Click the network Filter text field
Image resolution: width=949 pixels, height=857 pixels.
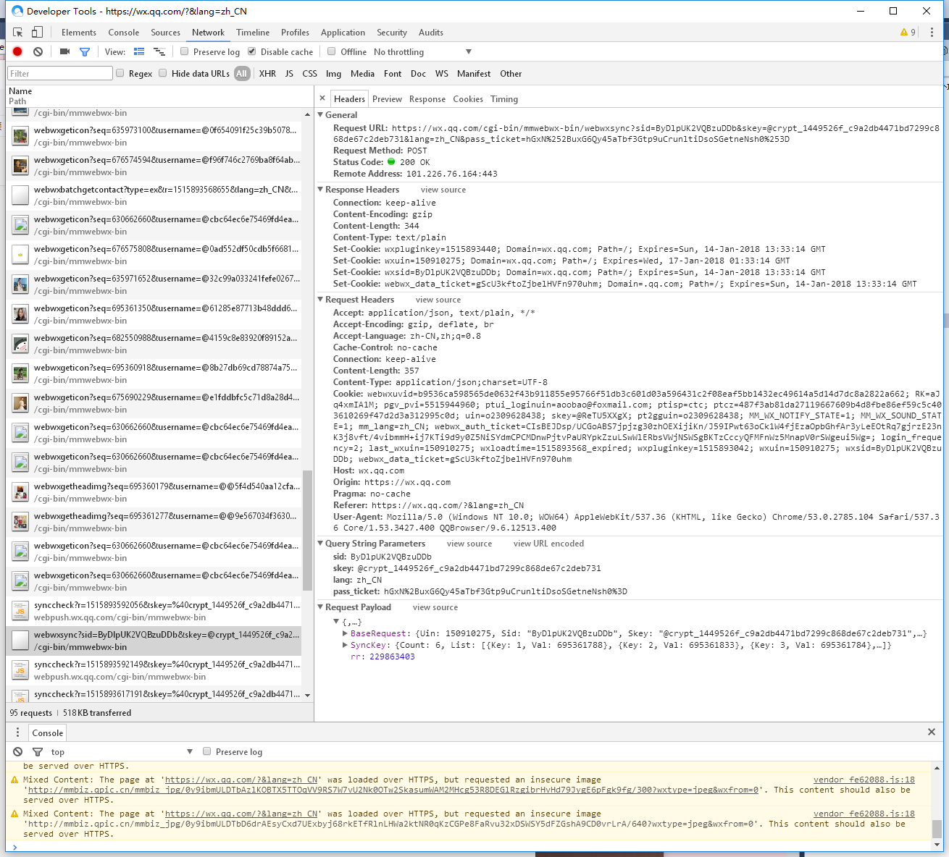(60, 73)
